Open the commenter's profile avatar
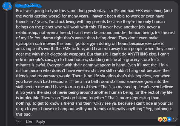Screen dimensions: 180x126 click(x=6, y=6)
